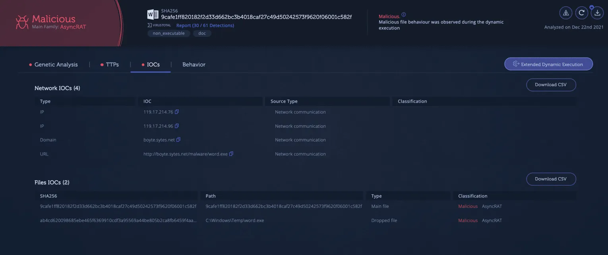Select the boyte.sytes.net domain text
The width and height of the screenshot is (608, 255).
tap(159, 140)
